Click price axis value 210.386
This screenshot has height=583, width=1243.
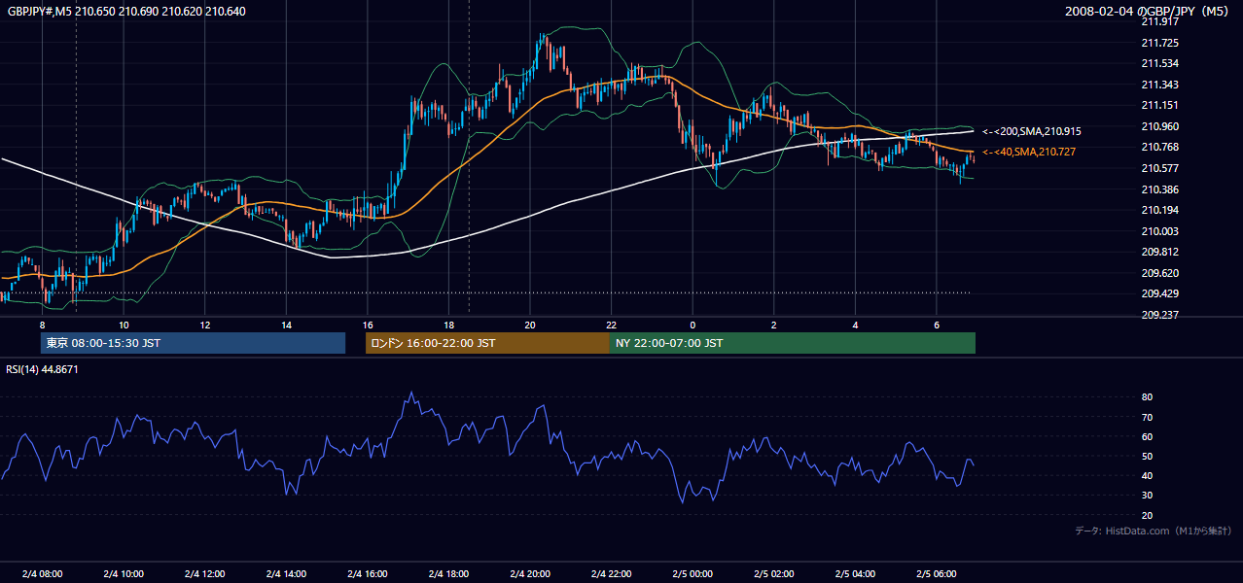pyautogui.click(x=1158, y=189)
